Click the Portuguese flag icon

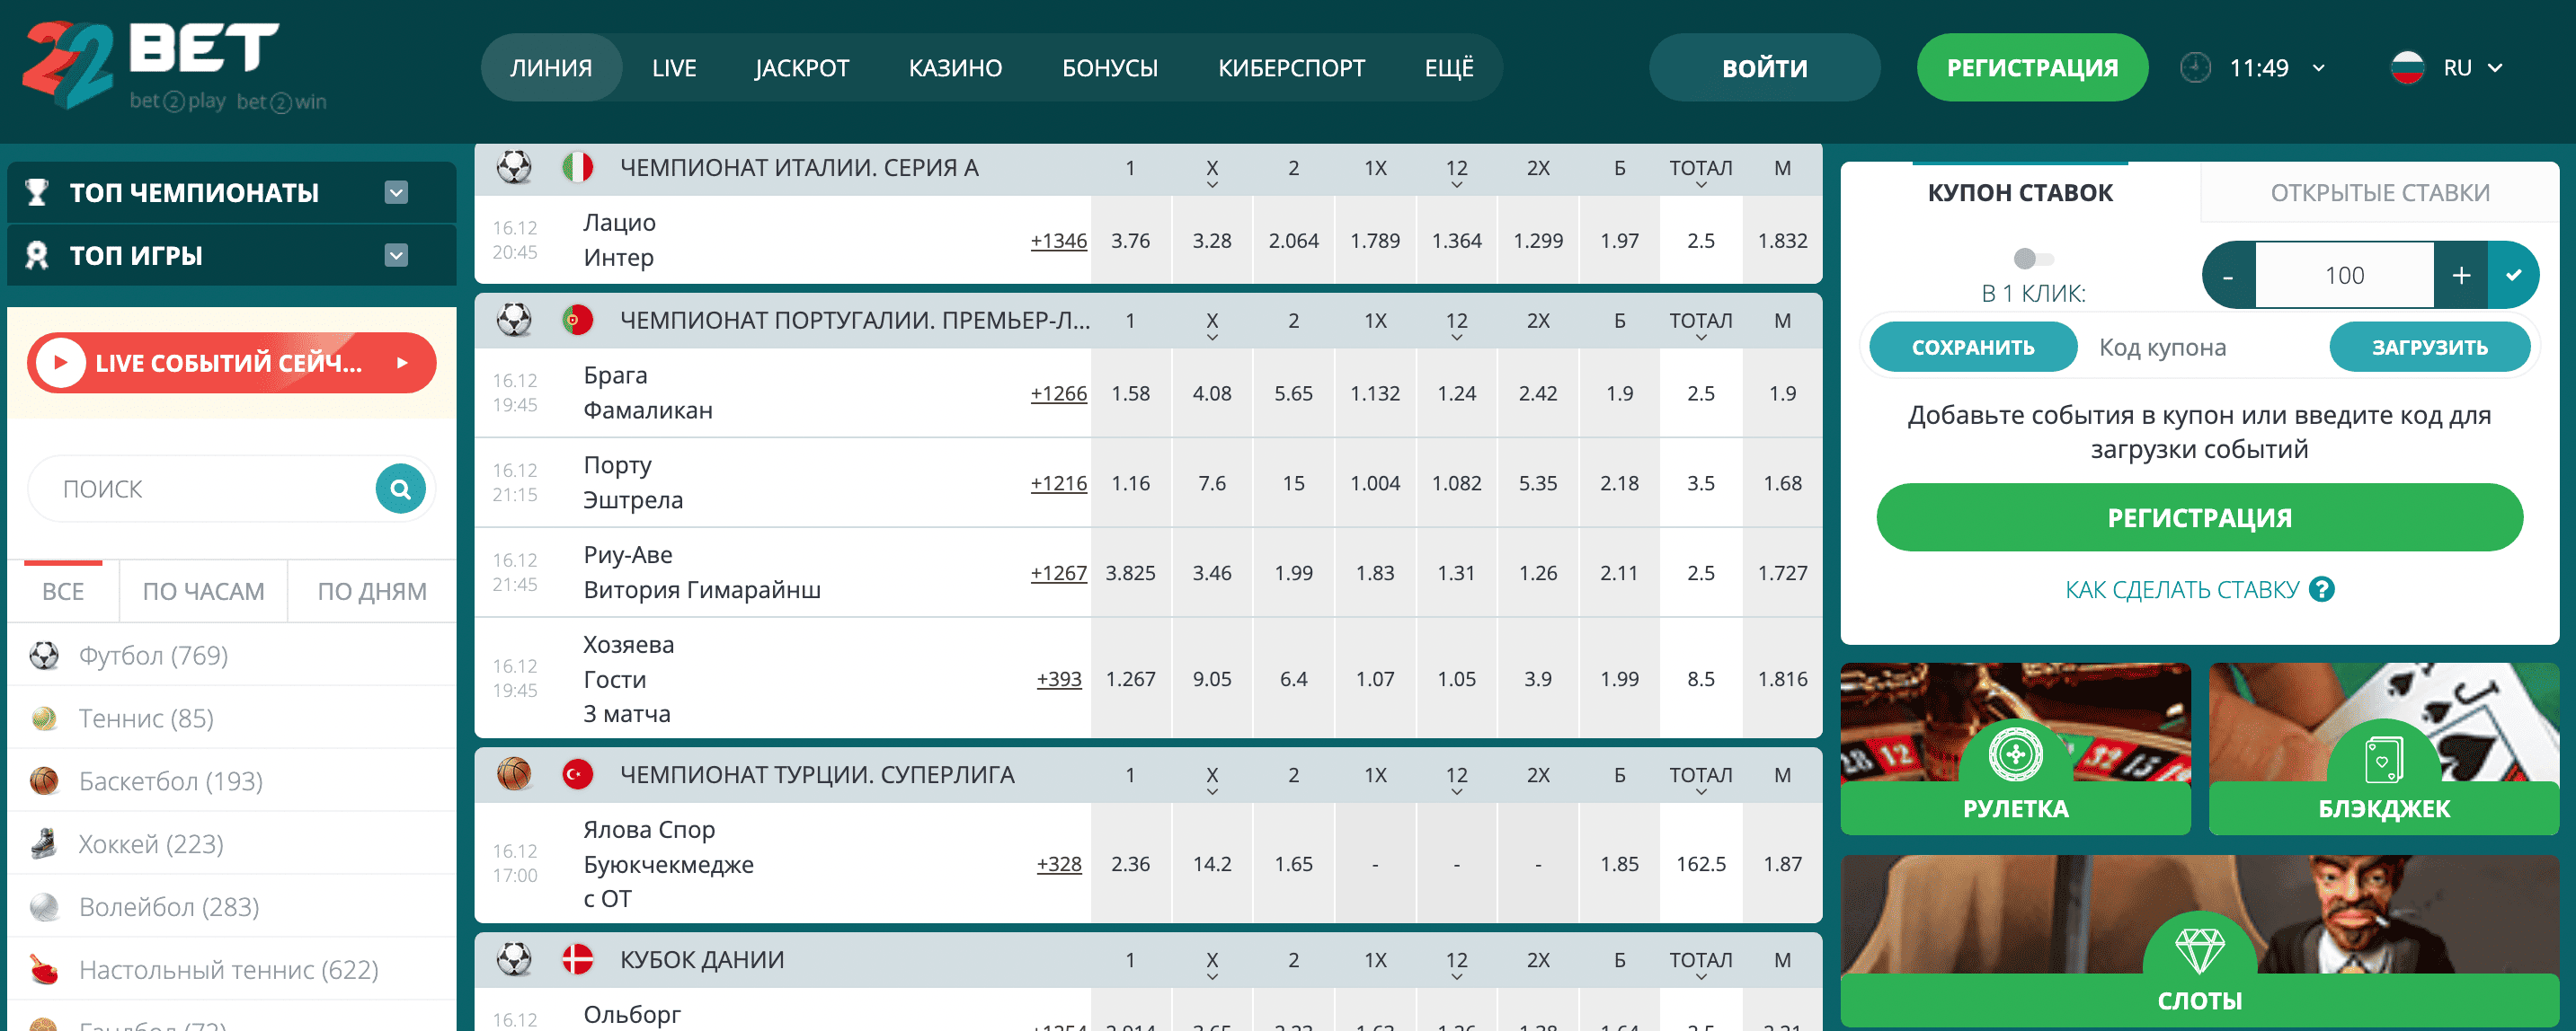click(x=578, y=320)
